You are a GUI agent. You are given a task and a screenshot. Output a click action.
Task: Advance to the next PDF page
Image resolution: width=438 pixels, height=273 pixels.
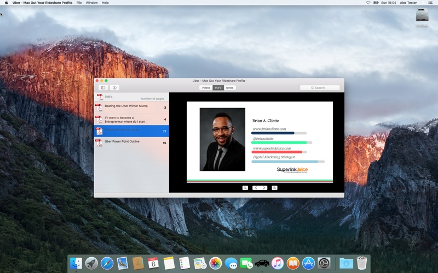[264, 188]
